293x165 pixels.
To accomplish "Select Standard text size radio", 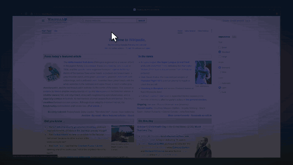I will pos(220,52).
